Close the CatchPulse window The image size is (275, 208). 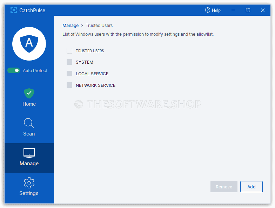click(x=262, y=10)
